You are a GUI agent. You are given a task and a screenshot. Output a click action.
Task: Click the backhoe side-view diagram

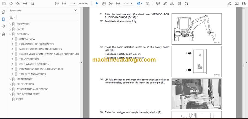click(x=196, y=29)
